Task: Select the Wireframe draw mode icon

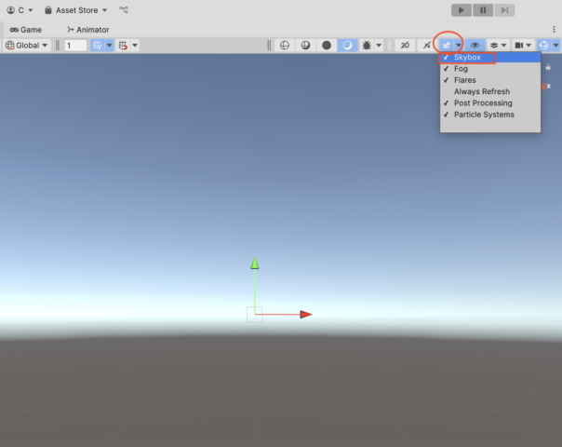Action: pyautogui.click(x=285, y=46)
